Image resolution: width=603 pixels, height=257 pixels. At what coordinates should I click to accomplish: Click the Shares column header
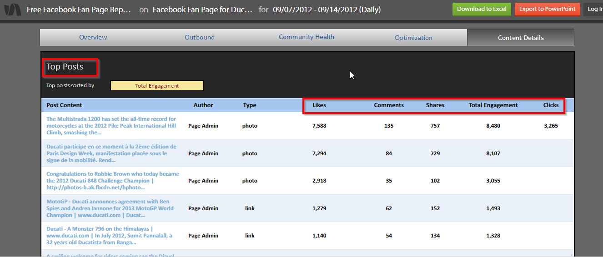coord(435,105)
